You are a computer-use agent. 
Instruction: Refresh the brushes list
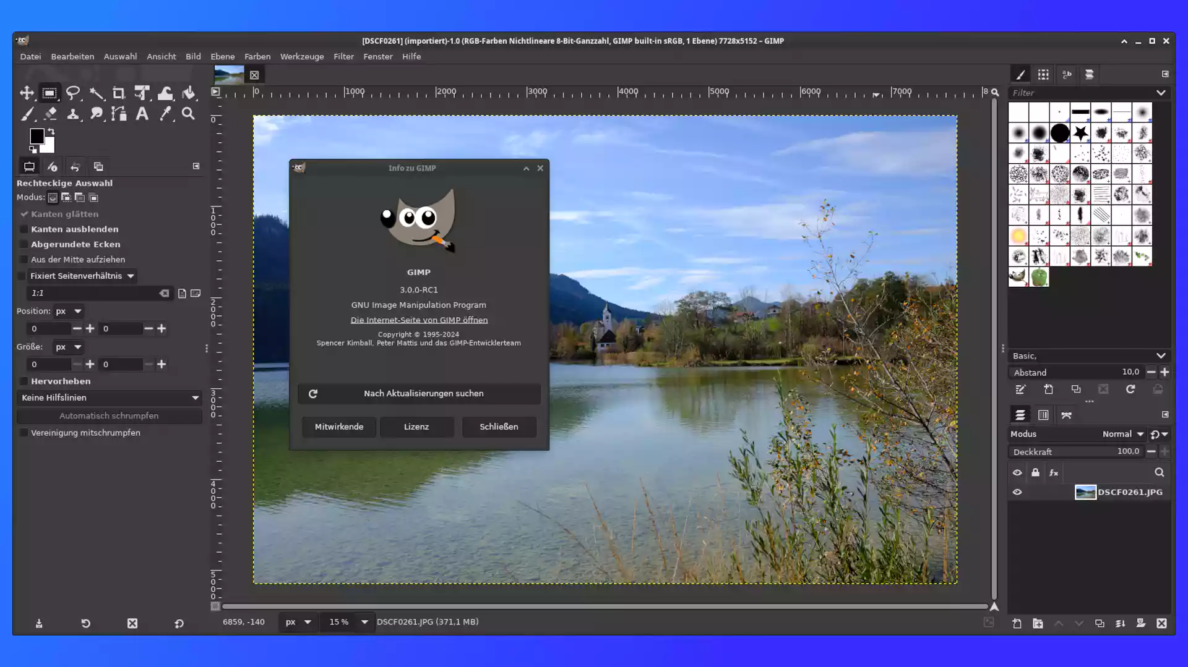click(x=1130, y=389)
